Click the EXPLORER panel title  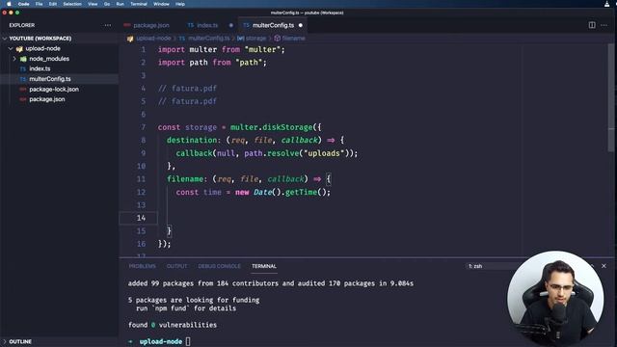coord(22,25)
